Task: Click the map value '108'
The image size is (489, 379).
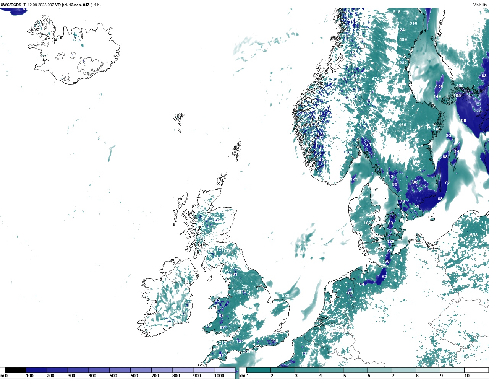Action: [x=350, y=293]
